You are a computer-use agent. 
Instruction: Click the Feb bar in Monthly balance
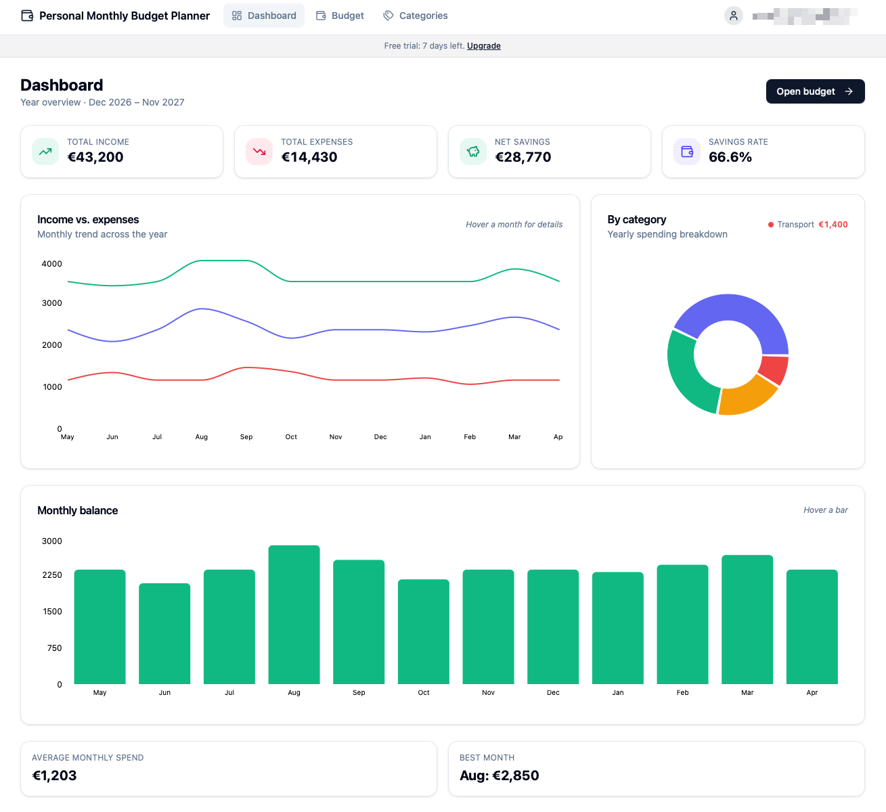pyautogui.click(x=682, y=625)
